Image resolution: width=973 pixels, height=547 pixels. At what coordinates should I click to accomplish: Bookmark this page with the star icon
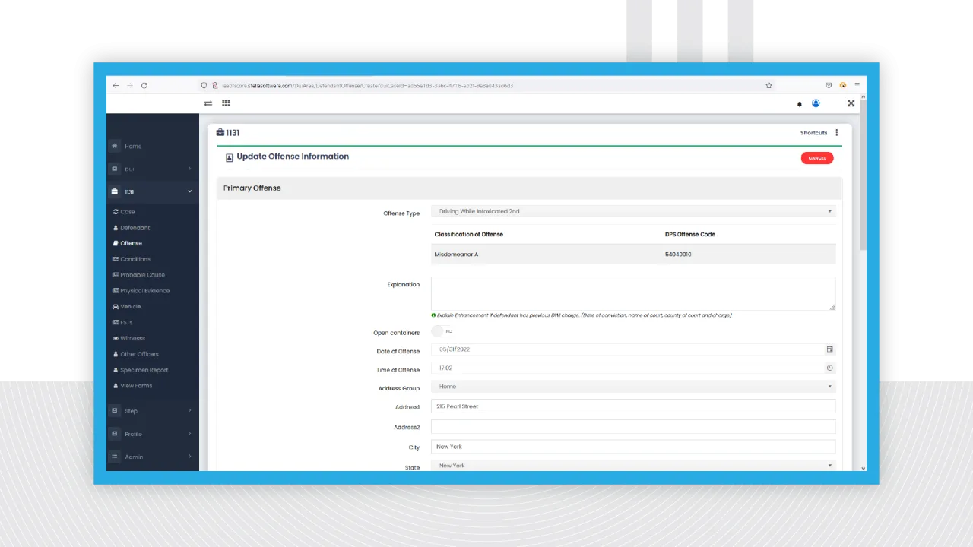pos(769,85)
